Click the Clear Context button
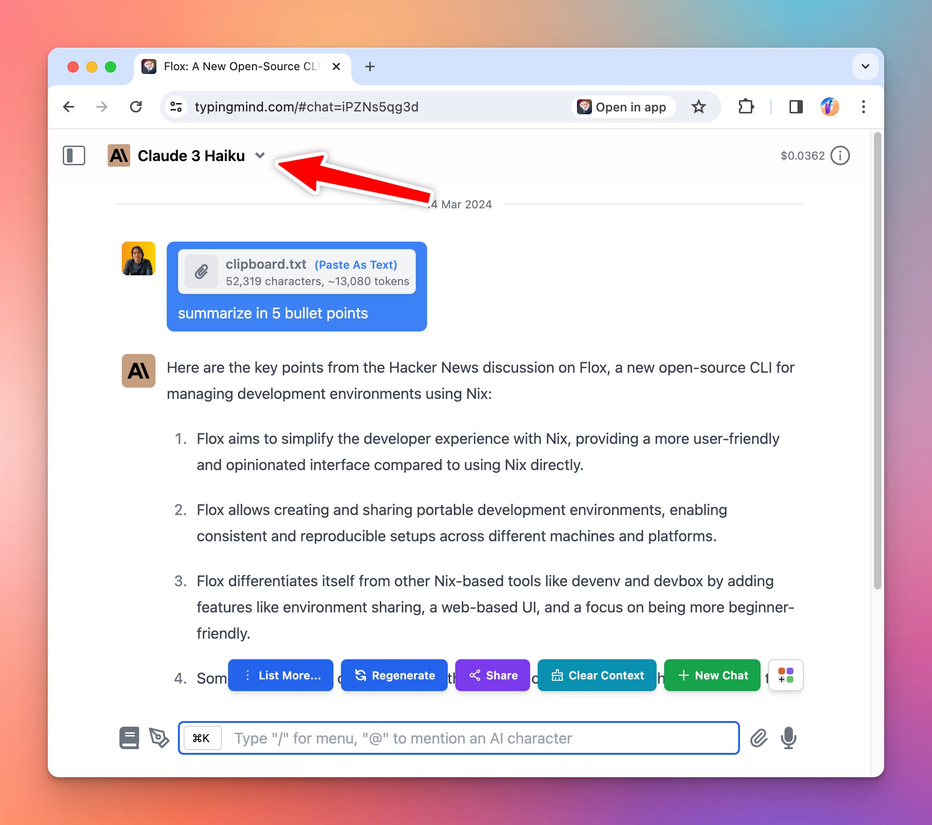The height and width of the screenshot is (825, 932). coord(597,675)
